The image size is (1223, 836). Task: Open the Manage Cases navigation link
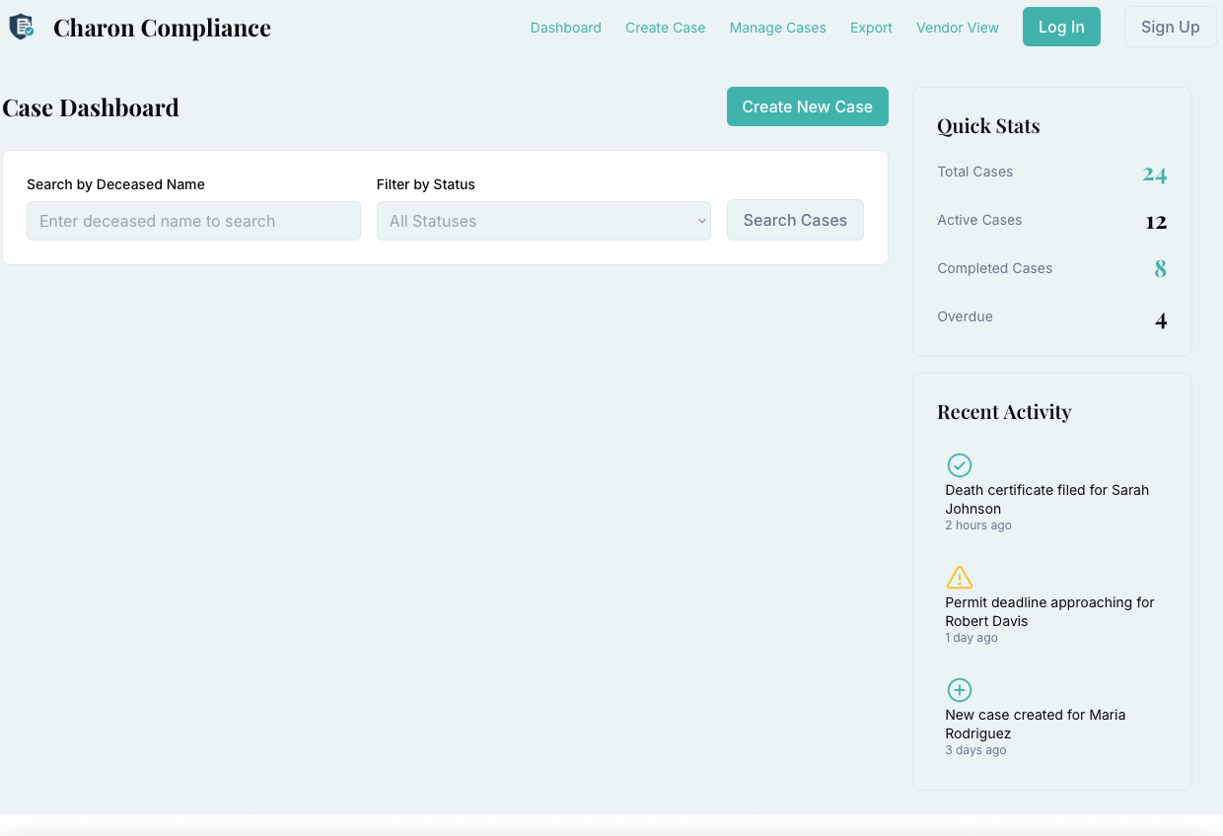(777, 28)
